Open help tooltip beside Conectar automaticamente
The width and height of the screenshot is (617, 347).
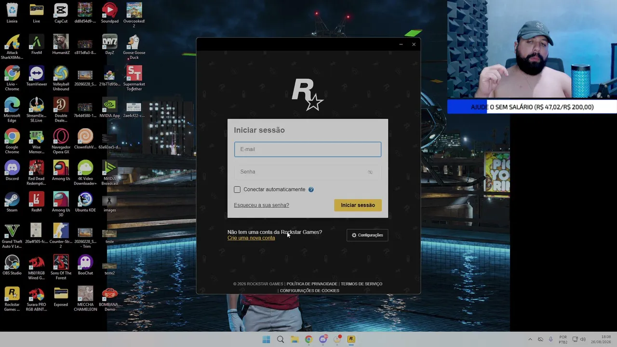311,189
